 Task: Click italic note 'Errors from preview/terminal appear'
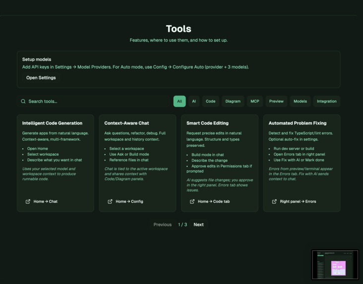pyautogui.click(x=301, y=174)
